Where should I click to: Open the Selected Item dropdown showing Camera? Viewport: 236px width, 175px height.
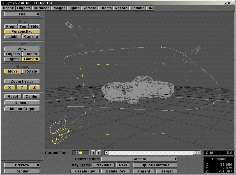tap(140, 158)
